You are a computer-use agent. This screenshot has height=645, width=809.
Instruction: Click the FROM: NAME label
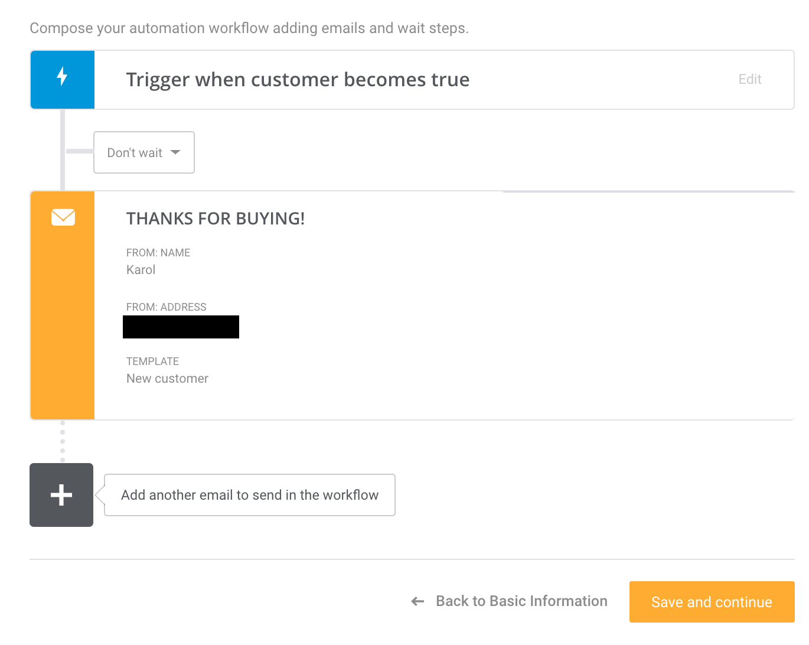click(158, 252)
